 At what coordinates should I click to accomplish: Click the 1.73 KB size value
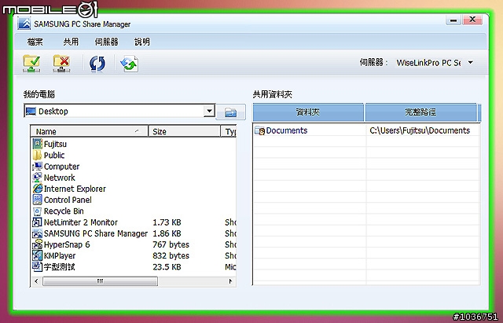[x=167, y=222]
